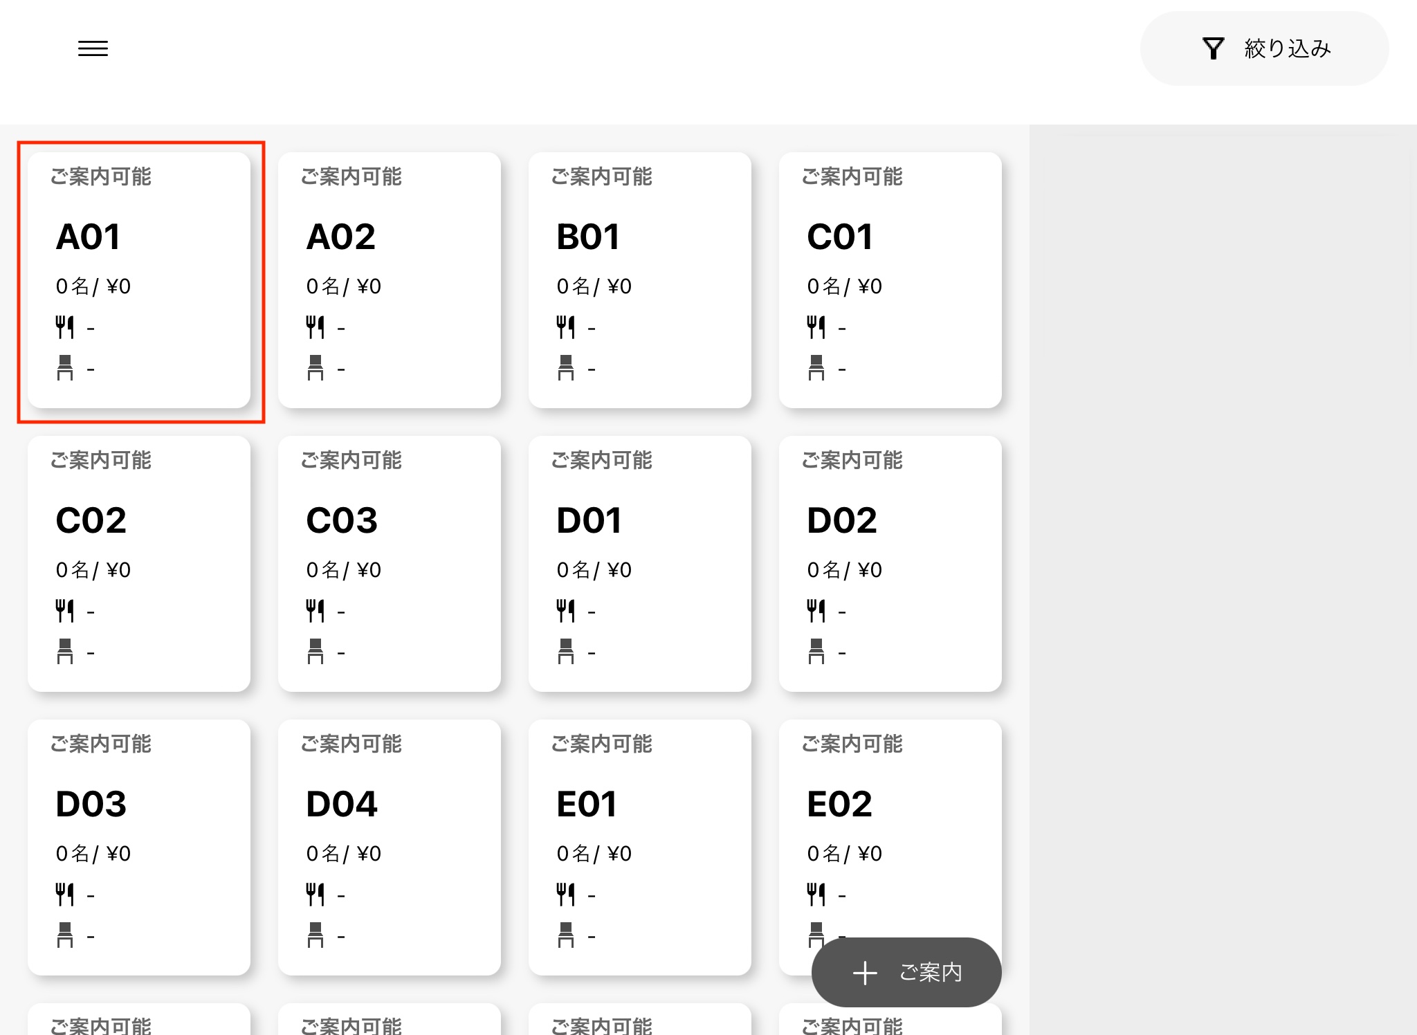Click chair icon on E01 card
The image size is (1417, 1035).
pyautogui.click(x=566, y=935)
